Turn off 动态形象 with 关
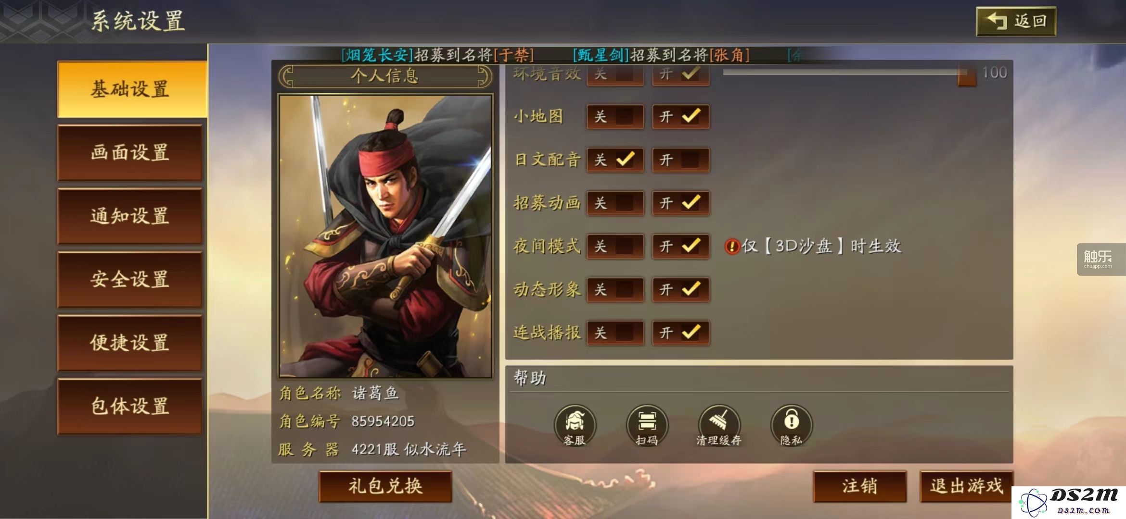Screen dimensions: 1126x519 point(615,290)
